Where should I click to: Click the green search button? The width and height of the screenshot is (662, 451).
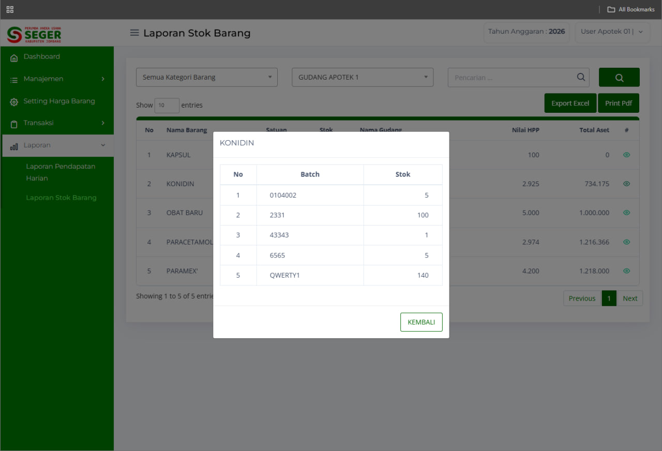tap(619, 78)
